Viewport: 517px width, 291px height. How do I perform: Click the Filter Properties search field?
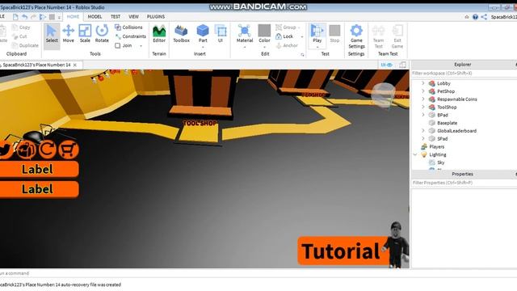[463, 183]
